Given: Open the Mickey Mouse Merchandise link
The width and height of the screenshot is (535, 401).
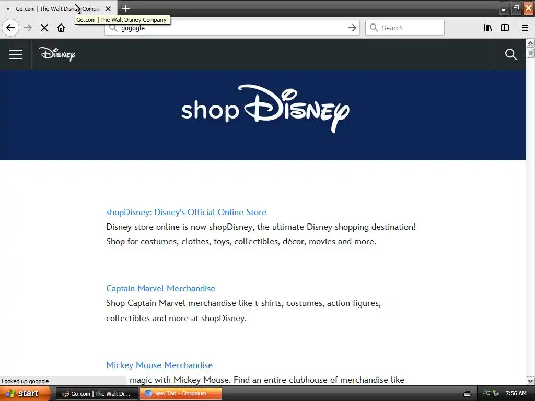Looking at the screenshot, I should coord(159,365).
